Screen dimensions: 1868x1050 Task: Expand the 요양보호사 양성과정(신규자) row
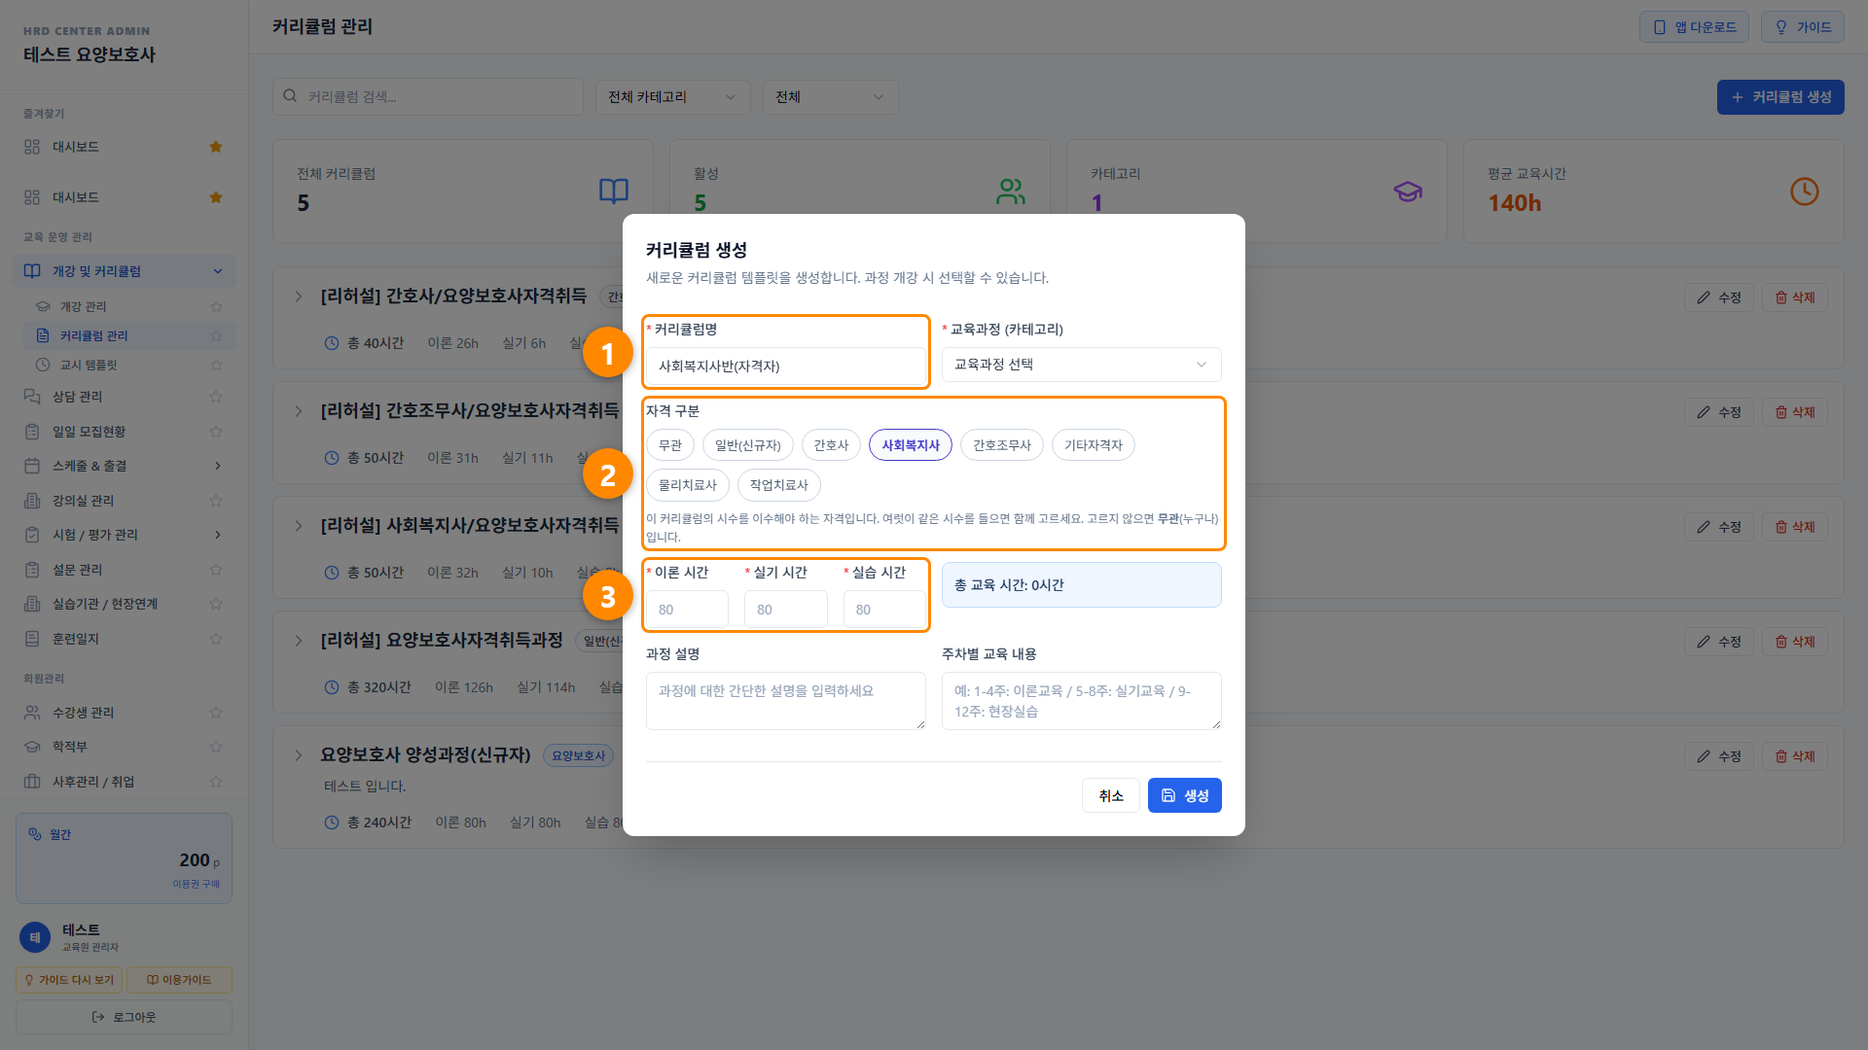tap(299, 755)
